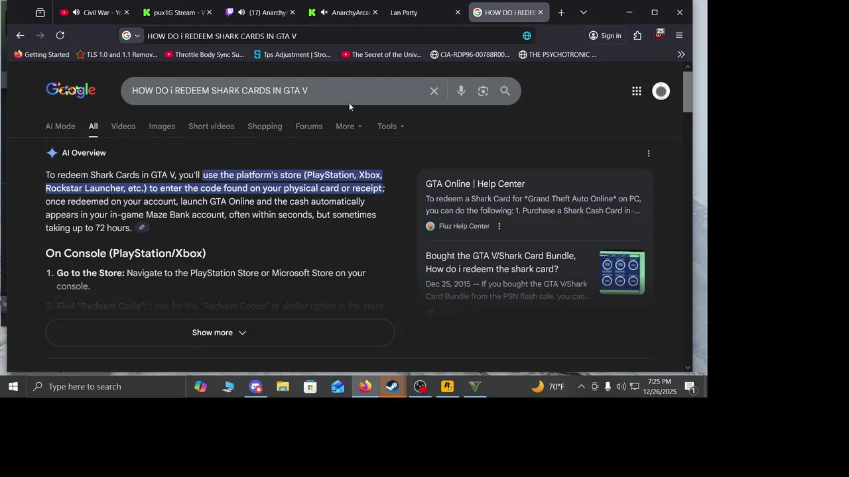Click the Google logo on the results page

click(x=71, y=90)
